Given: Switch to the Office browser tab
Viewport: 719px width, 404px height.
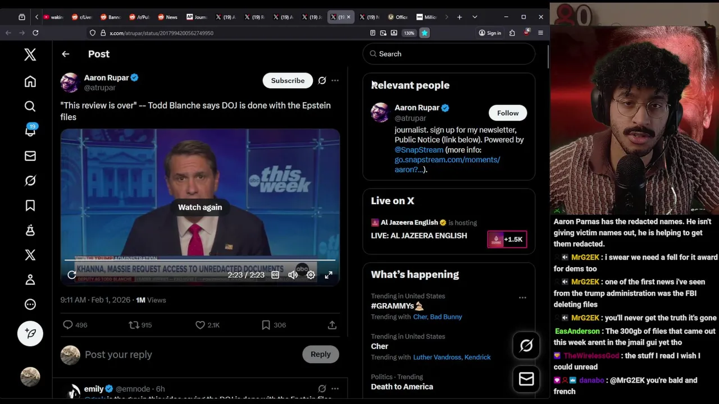Looking at the screenshot, I should coord(398,17).
